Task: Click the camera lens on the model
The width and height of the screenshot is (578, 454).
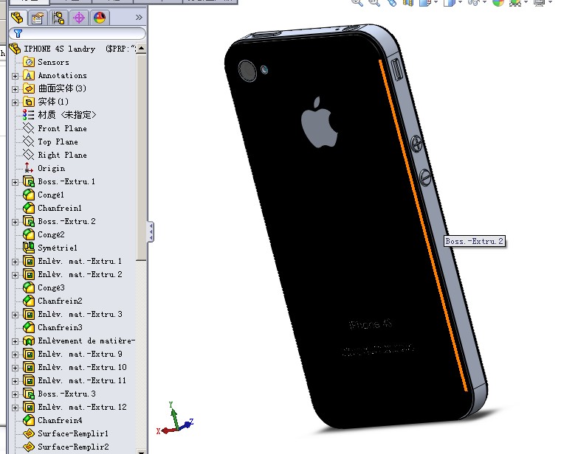Action: click(247, 70)
